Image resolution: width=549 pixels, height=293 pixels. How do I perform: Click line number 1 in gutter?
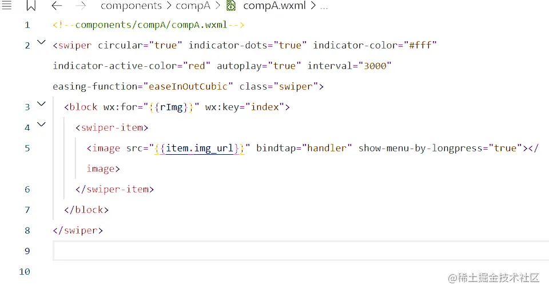click(x=27, y=25)
